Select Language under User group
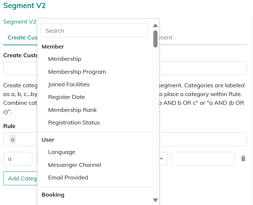The width and height of the screenshot is (253, 205). point(61,152)
